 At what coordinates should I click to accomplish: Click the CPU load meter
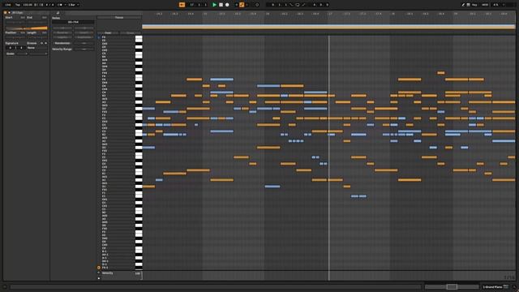495,5
